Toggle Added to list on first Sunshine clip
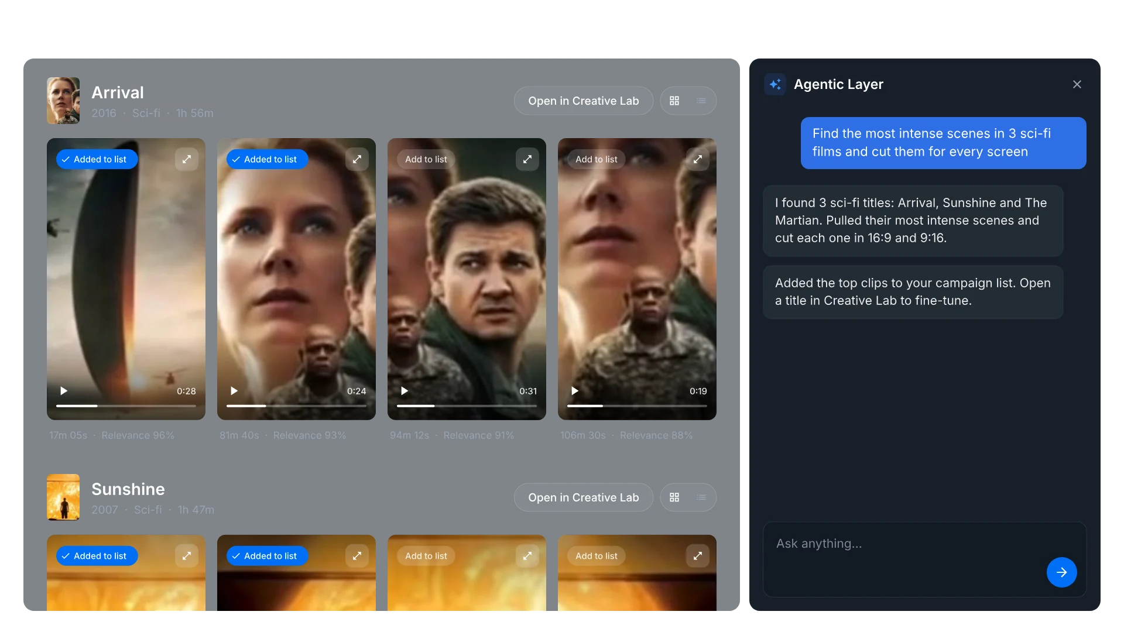The image size is (1124, 632). pyautogui.click(x=97, y=556)
